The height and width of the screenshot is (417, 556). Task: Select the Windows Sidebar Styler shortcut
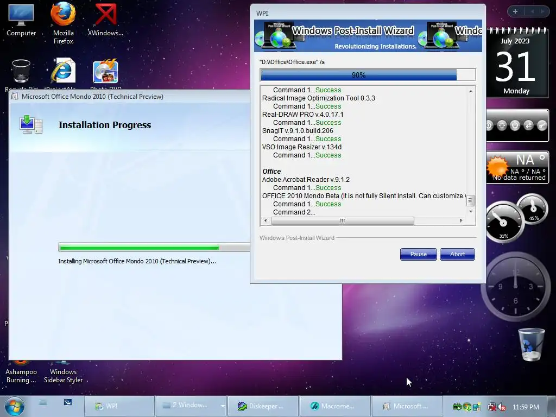coord(63,373)
